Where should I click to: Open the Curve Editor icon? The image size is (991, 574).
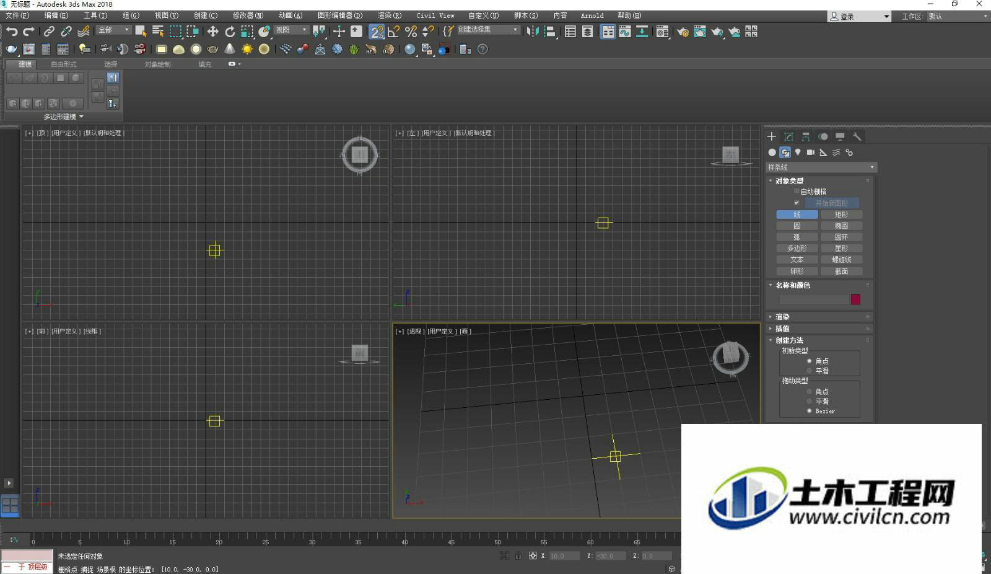click(625, 32)
